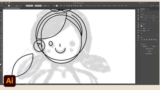Click the W width field in Properties

pos(153,16)
